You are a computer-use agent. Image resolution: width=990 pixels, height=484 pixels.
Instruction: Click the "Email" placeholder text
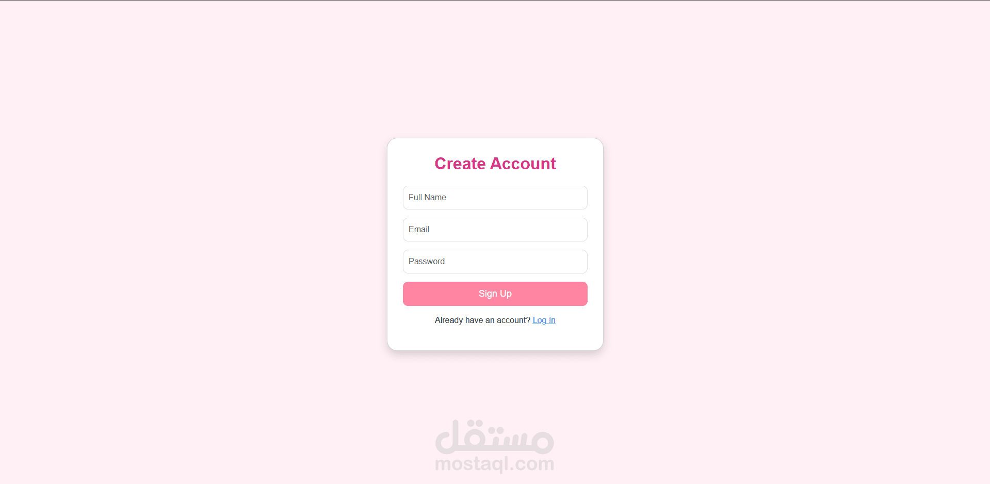pos(419,230)
